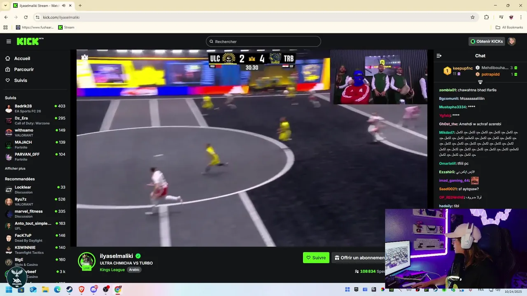Click the KICK logo
527x296 pixels.
pyautogui.click(x=30, y=41)
